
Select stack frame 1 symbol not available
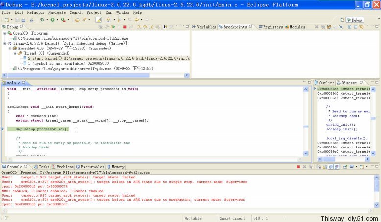66,63
